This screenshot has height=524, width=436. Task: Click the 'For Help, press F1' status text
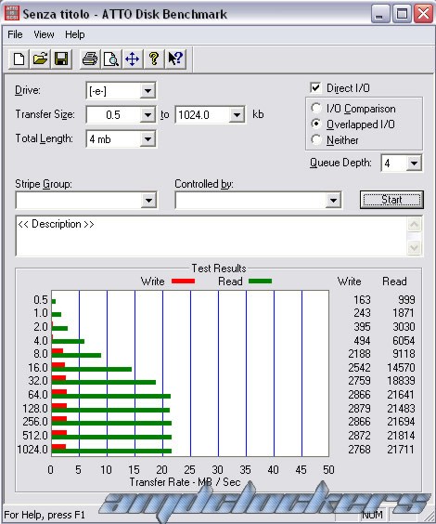(x=45, y=515)
